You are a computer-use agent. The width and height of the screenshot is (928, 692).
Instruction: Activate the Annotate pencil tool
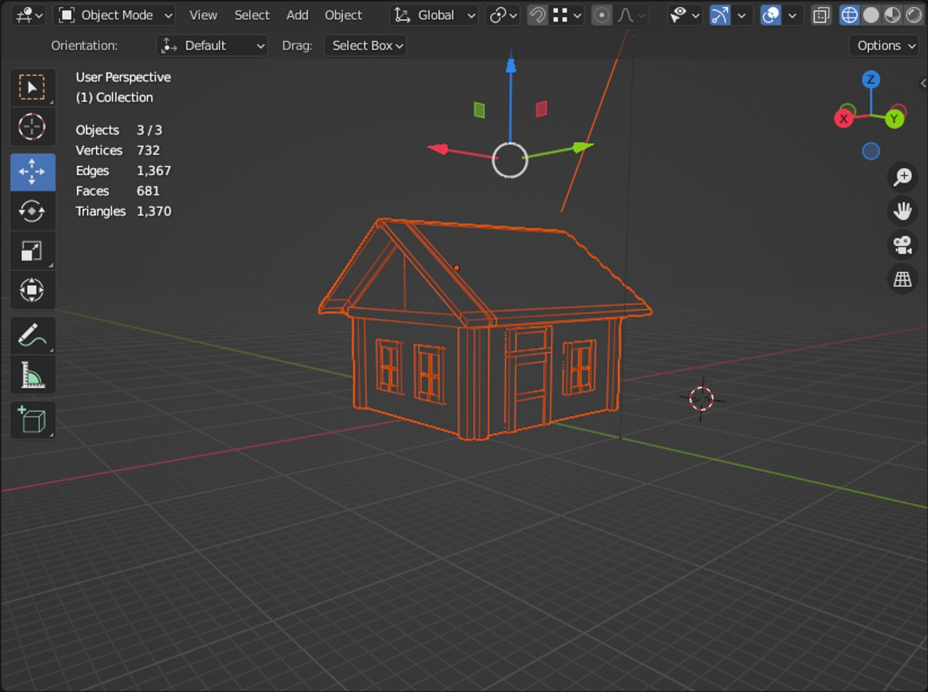[x=32, y=335]
